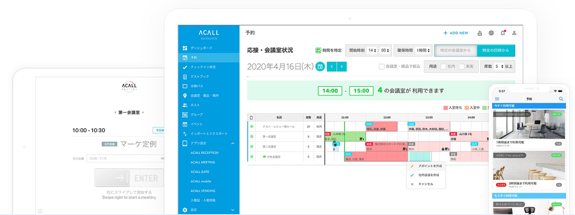Select 社内会議を作成 in context menu
This screenshot has height=215, width=575.
click(426, 175)
